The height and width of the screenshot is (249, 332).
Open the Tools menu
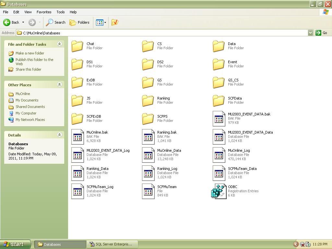coord(61,12)
